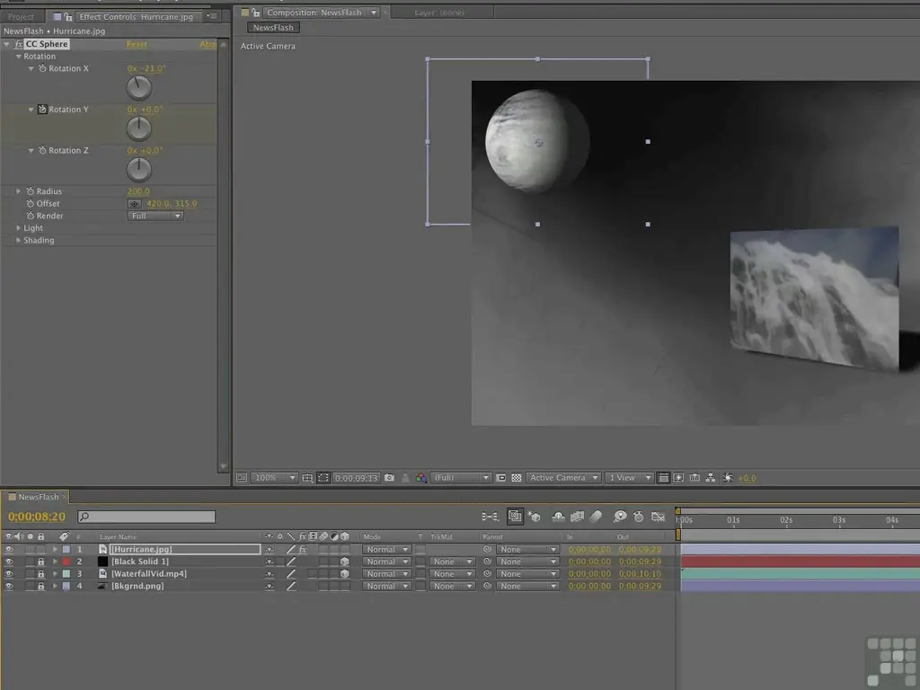Unlock the Black Solid 1 layer
Image resolution: width=920 pixels, height=690 pixels.
(x=40, y=562)
